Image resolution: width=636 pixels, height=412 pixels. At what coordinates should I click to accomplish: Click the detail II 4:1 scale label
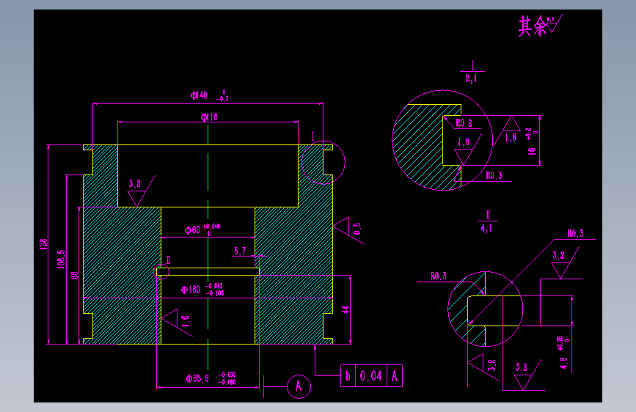[487, 221]
